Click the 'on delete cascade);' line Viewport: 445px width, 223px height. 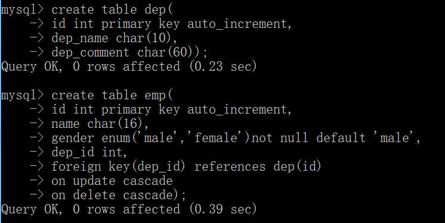tap(119, 195)
